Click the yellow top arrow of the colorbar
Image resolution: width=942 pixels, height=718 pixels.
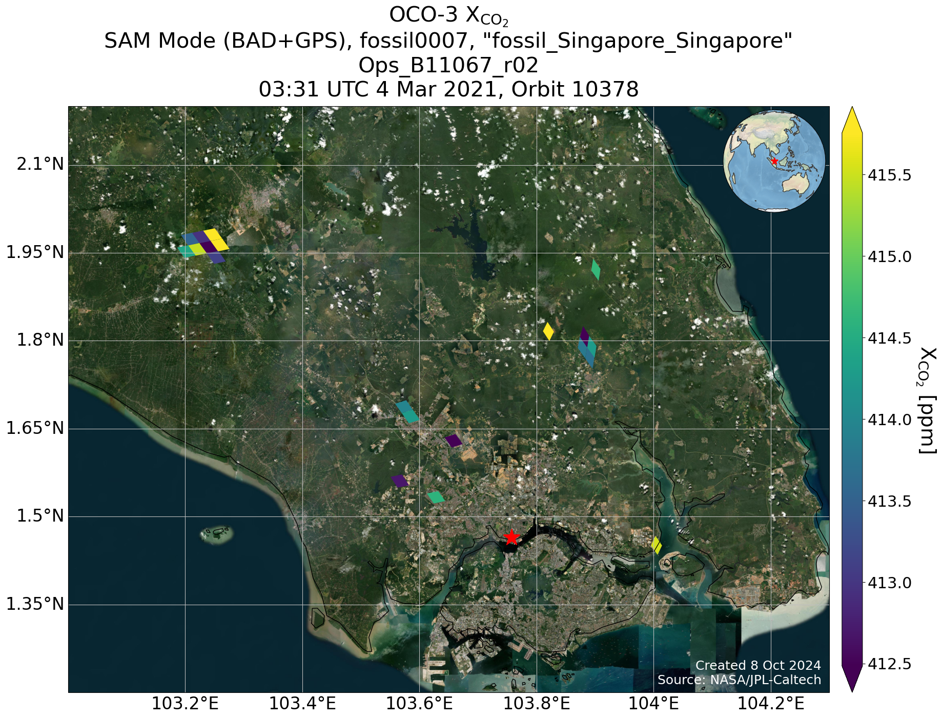(852, 120)
